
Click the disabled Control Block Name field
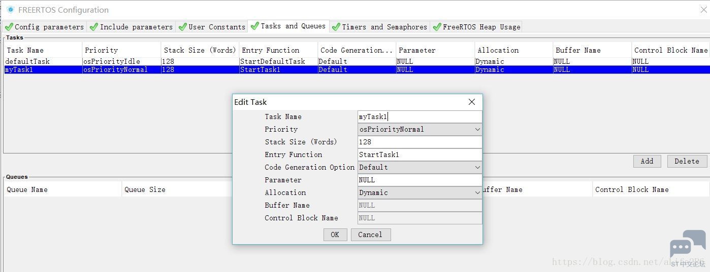tap(419, 218)
